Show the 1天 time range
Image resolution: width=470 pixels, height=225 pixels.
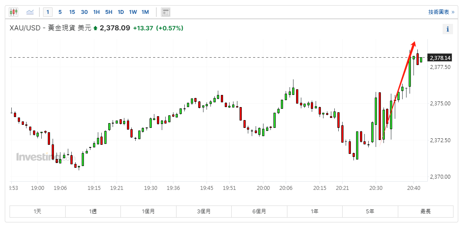point(38,212)
